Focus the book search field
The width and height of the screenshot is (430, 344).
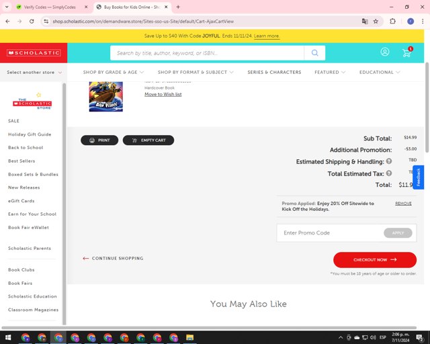pyautogui.click(x=207, y=53)
